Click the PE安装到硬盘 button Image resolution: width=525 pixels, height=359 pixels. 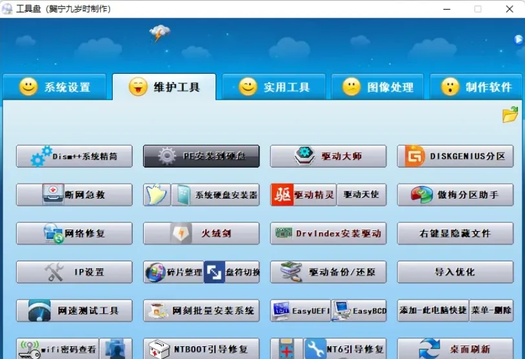click(201, 157)
